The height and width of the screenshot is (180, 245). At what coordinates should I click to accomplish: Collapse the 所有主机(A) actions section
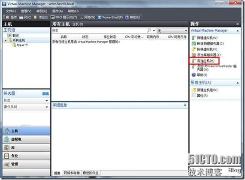(238, 83)
